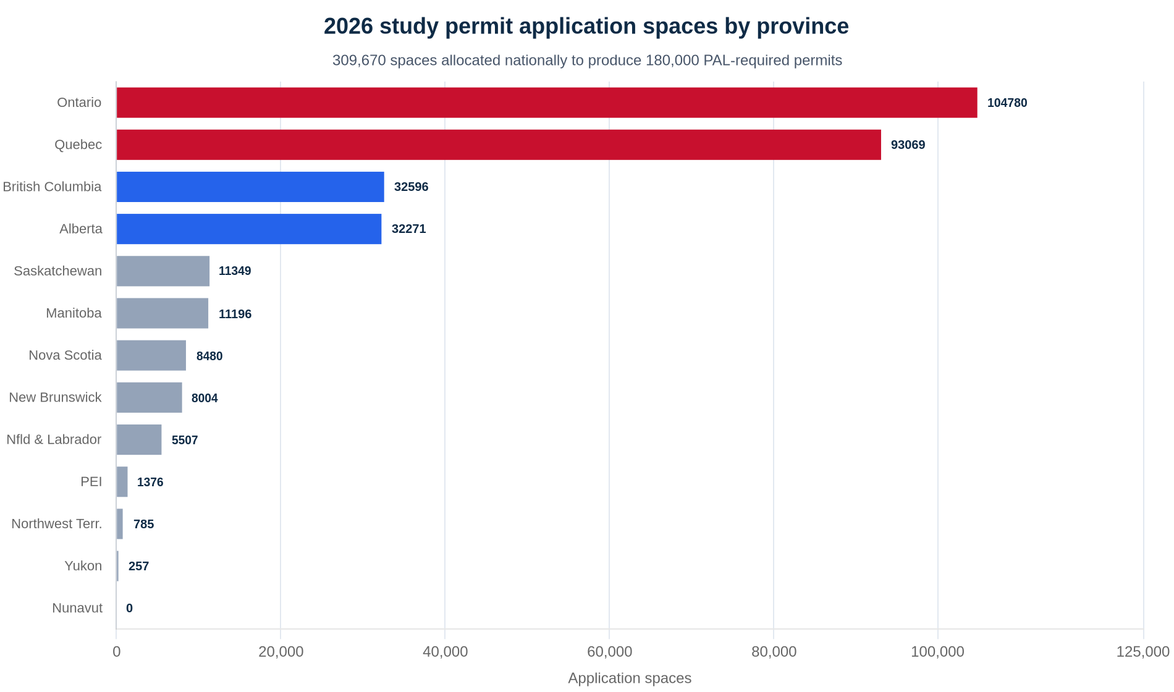Click the Quebec axis label
Viewport: 1174px width, 692px height.
tap(78, 145)
